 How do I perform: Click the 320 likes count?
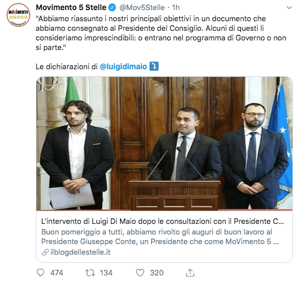click(x=157, y=273)
